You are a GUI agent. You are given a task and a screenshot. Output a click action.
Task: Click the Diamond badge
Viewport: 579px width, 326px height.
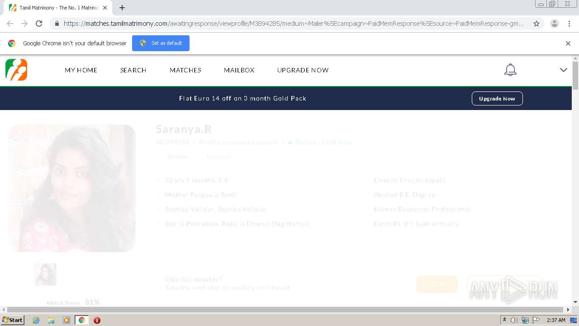(218, 157)
